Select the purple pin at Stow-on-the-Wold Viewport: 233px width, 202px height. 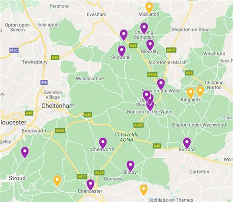pos(161,84)
